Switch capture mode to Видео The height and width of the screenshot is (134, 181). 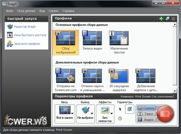pos(146,119)
